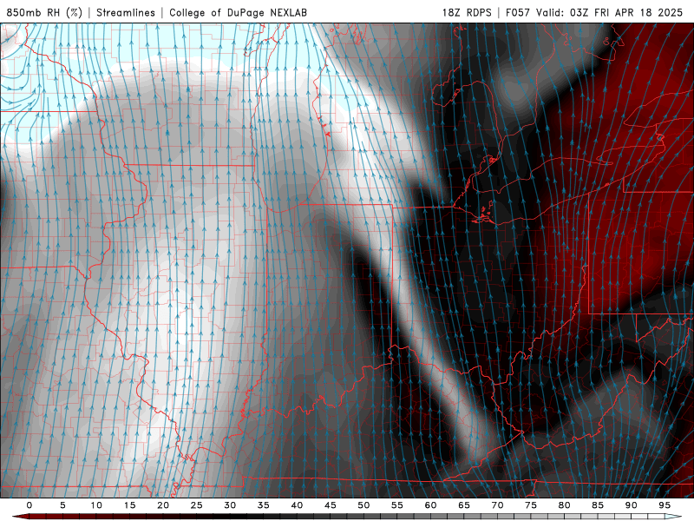The width and height of the screenshot is (694, 521).
Task: Click 'Valid: 03Z FRI APR 18 2025' text
Action: click(610, 12)
